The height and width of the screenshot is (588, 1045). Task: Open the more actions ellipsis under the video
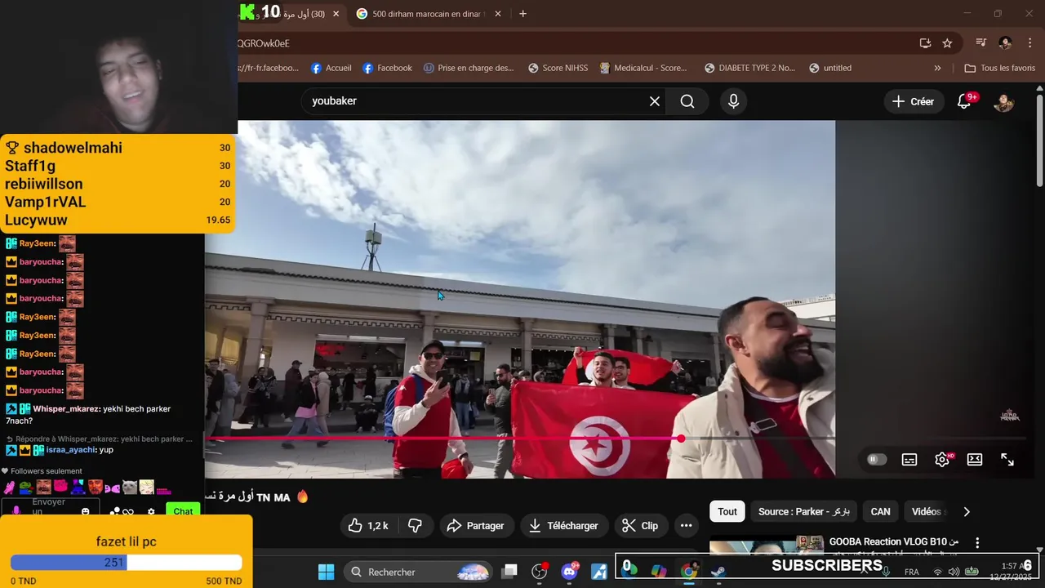[x=687, y=526]
